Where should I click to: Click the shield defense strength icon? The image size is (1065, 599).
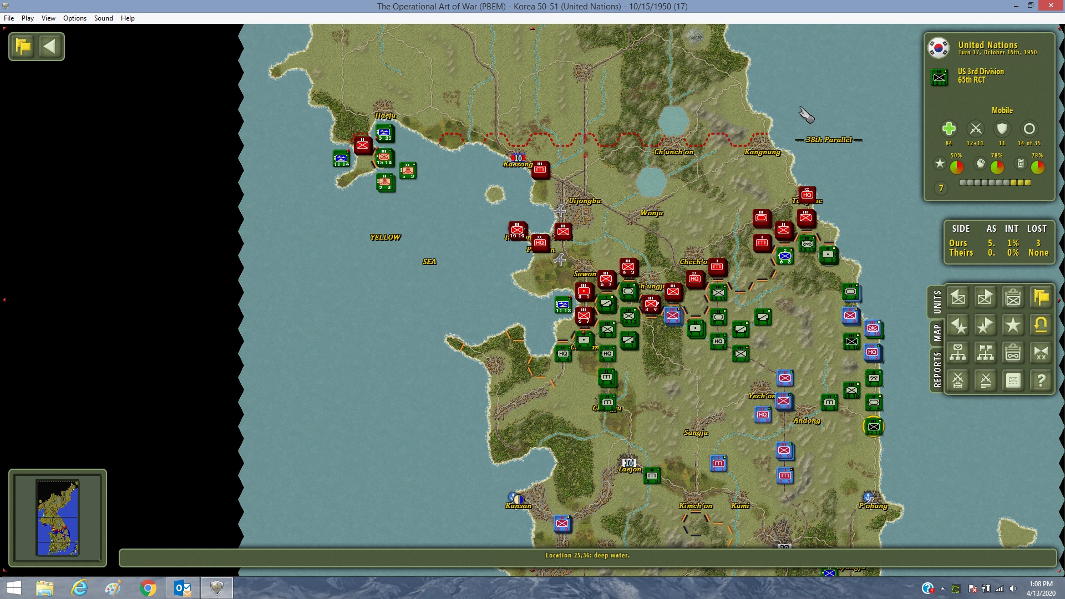tap(1002, 129)
